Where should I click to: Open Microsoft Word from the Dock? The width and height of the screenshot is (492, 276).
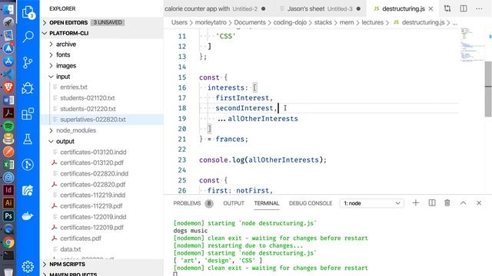pos(8,100)
